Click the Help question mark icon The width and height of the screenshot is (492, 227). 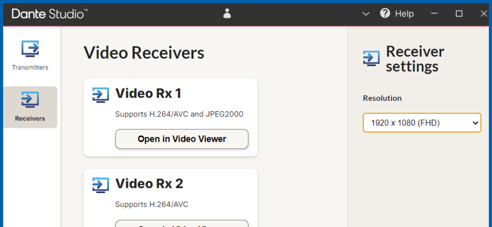click(x=385, y=13)
